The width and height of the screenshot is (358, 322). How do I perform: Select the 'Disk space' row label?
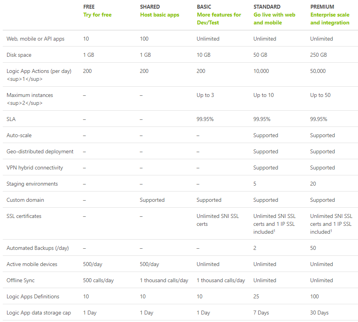click(x=19, y=55)
